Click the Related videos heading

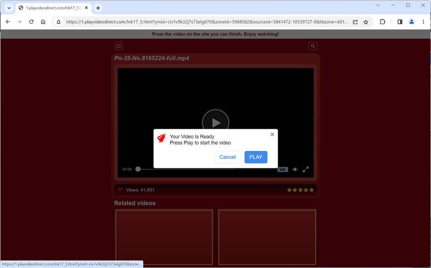(x=135, y=203)
